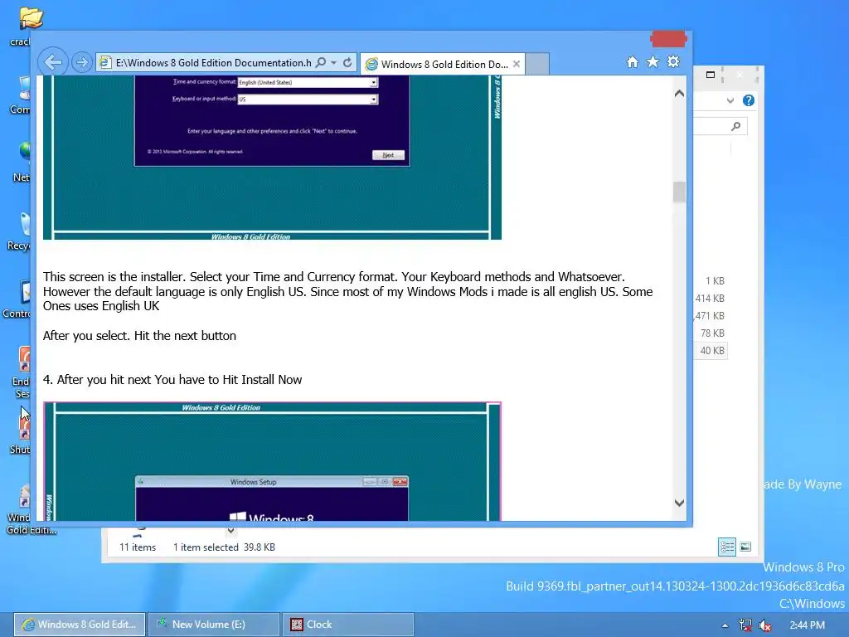Select the Computer desktop icon

[x=22, y=88]
